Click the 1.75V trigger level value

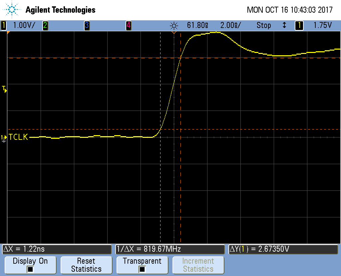tap(322, 25)
